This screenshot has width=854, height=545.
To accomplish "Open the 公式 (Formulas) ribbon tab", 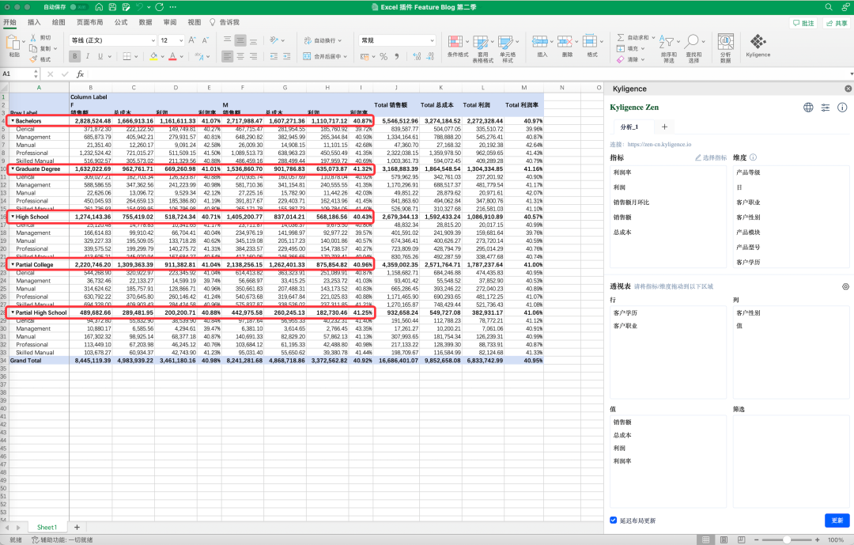I will pos(121,22).
